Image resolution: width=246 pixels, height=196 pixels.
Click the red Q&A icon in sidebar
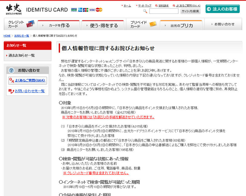point(11,80)
